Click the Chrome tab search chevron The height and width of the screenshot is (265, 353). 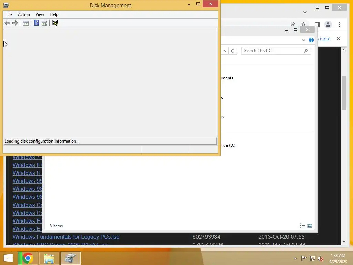pyautogui.click(x=305, y=12)
